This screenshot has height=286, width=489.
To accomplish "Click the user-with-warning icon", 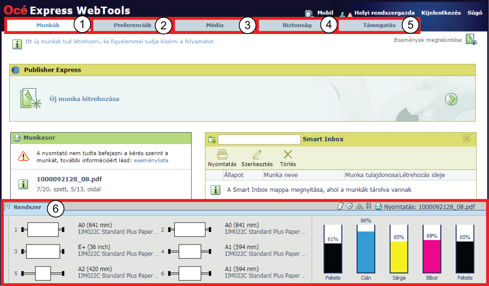I will [x=346, y=14].
